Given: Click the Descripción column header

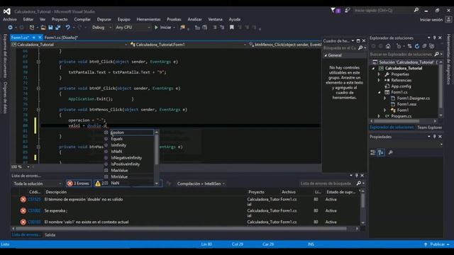Looking at the screenshot, I should 56,192.
